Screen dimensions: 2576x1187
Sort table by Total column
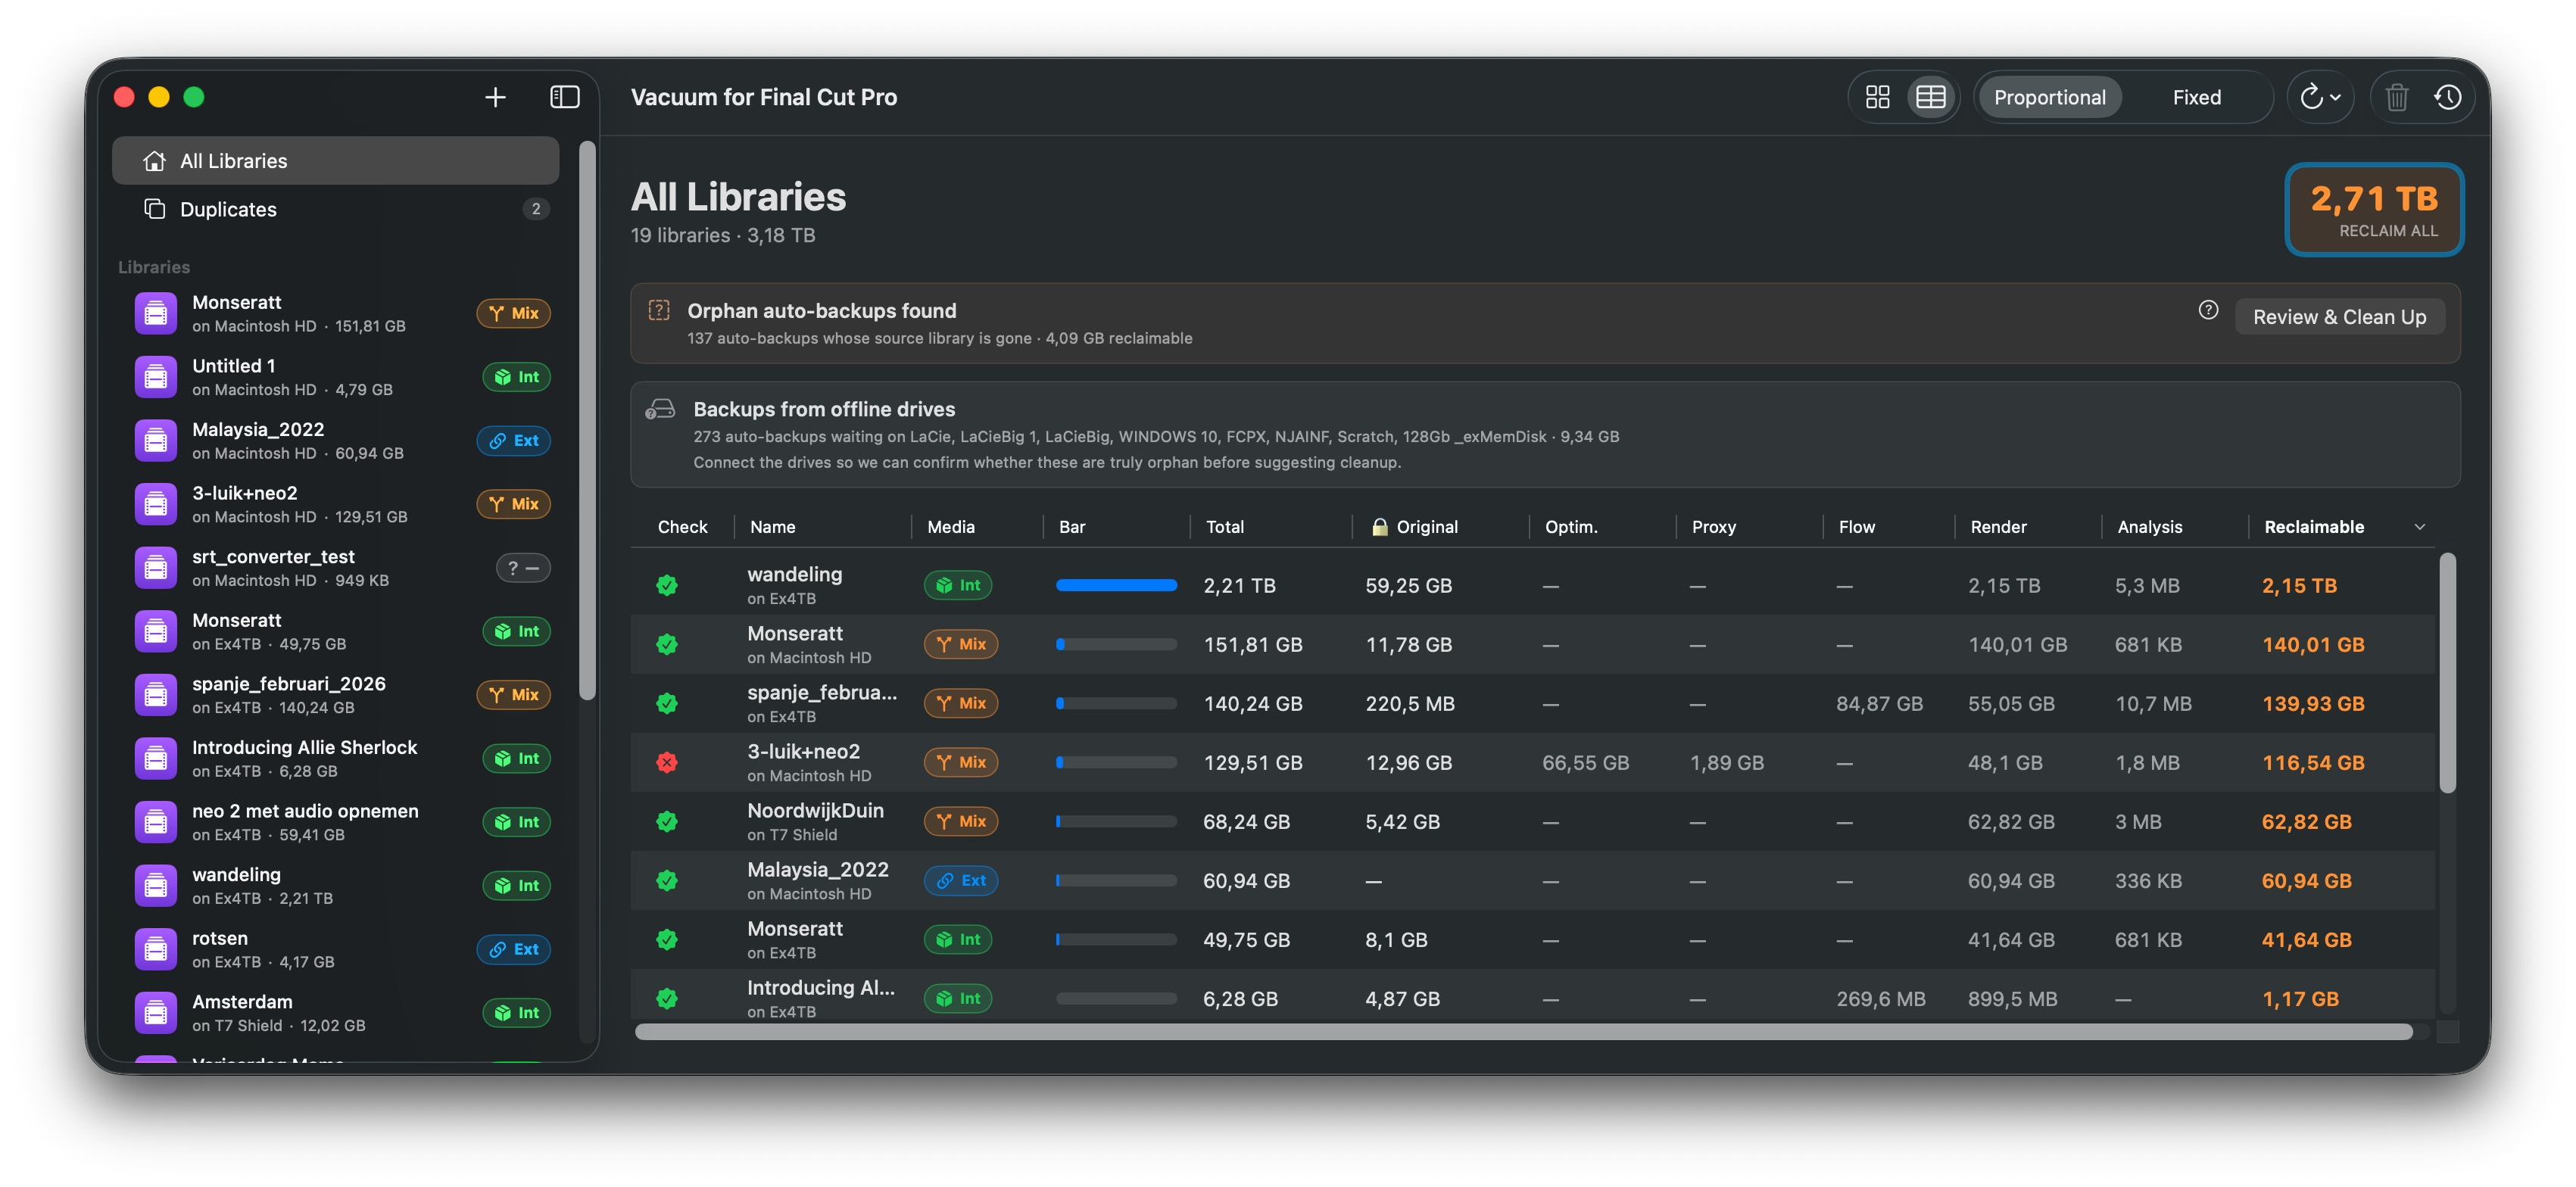click(x=1224, y=527)
